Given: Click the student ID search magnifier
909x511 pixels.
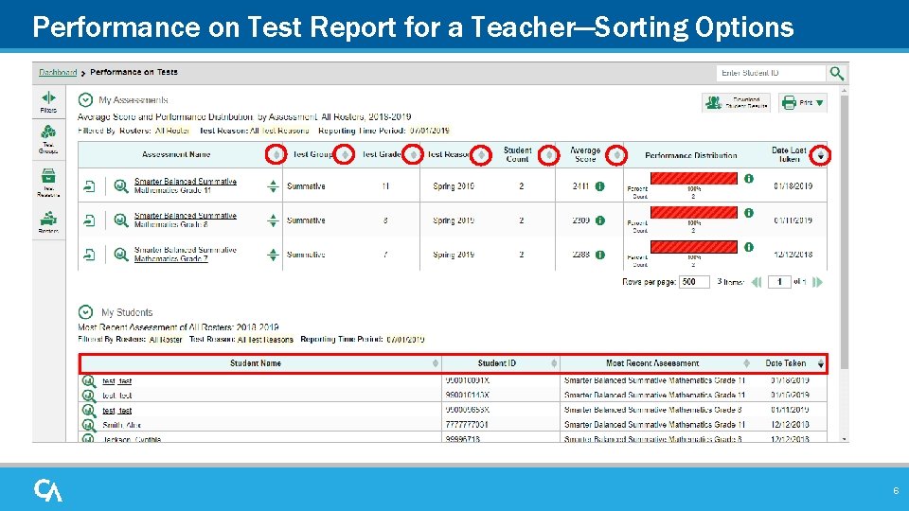Looking at the screenshot, I should pyautogui.click(x=836, y=73).
